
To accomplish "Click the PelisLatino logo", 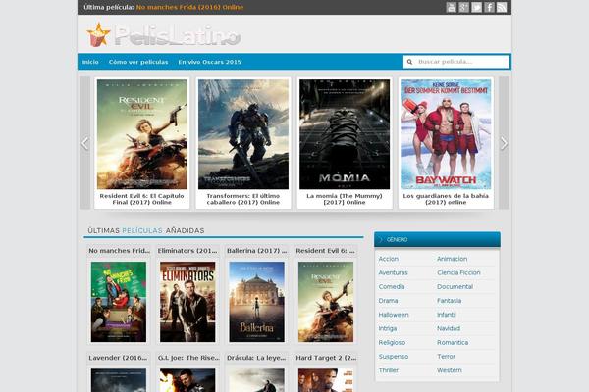I will [x=163, y=34].
